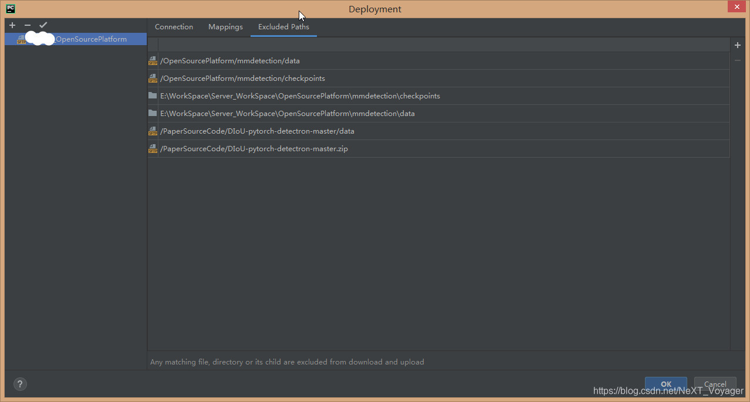
Task: Set the server as default with the checkmark
Action: (x=43, y=25)
